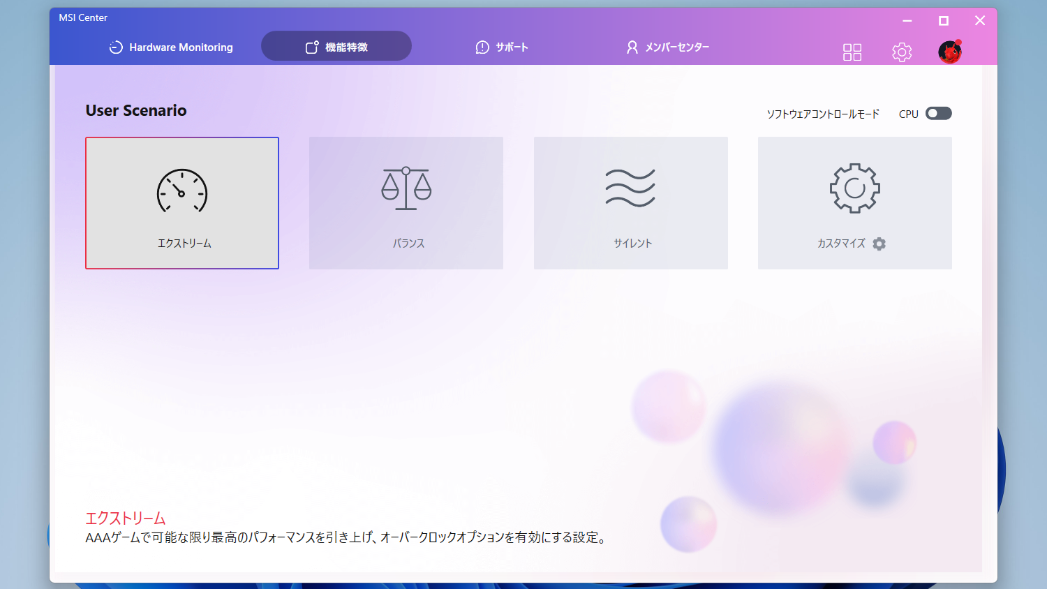Select the currently highlighted エクストリーム card
The height and width of the screenshot is (589, 1047).
coord(182,202)
